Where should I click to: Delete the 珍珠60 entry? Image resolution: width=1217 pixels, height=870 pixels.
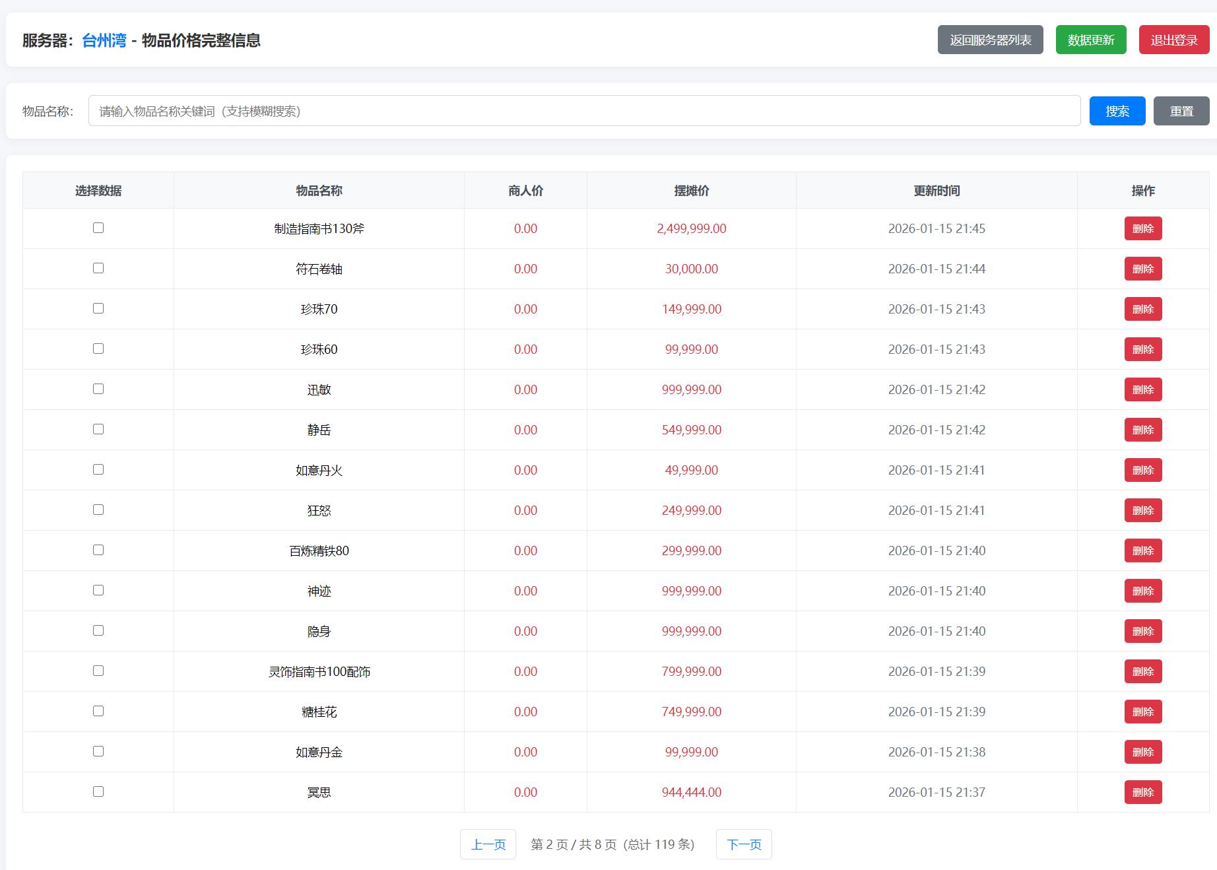1142,349
